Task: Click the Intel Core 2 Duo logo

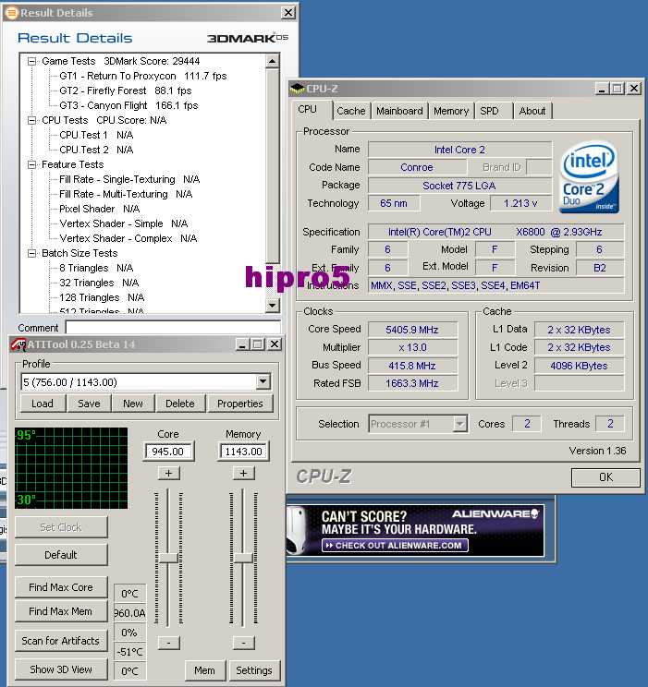Action: tap(589, 177)
